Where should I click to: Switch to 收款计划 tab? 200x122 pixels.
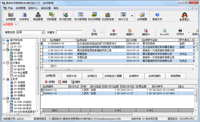pos(71,76)
